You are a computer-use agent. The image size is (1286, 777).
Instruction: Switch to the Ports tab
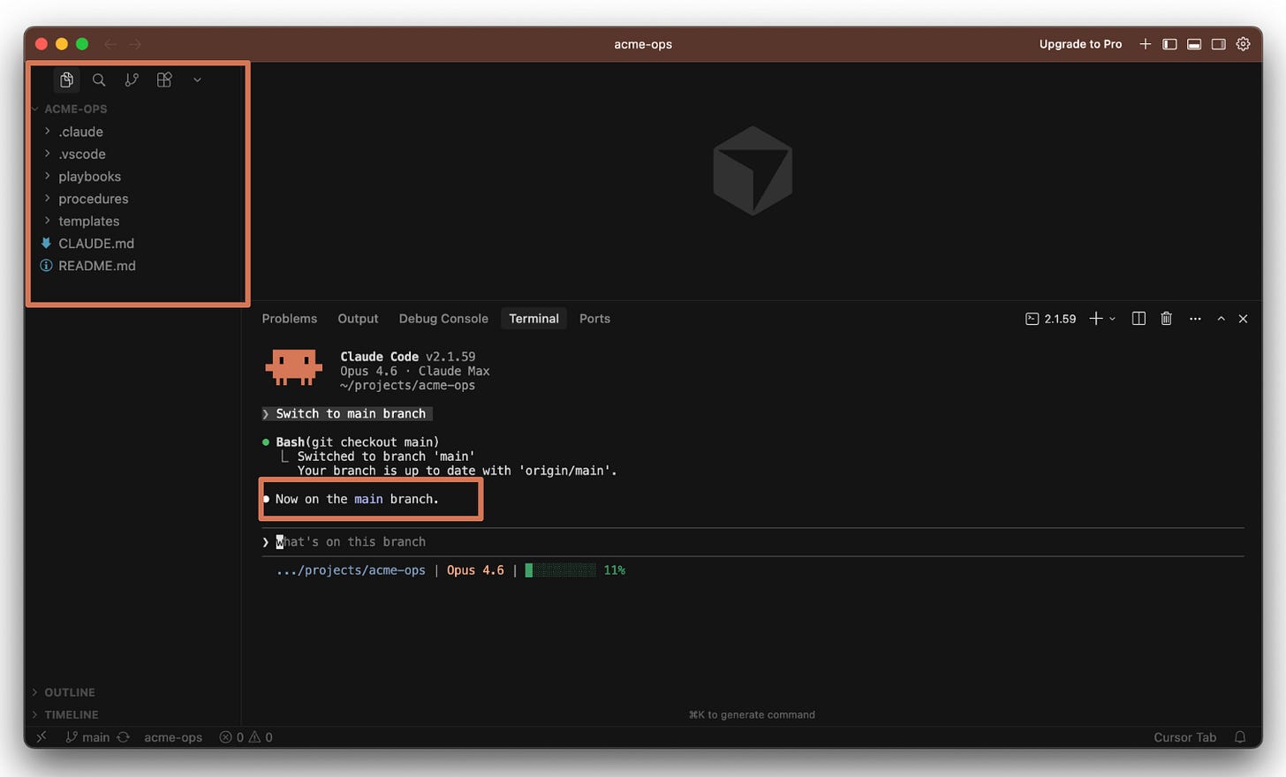click(594, 319)
